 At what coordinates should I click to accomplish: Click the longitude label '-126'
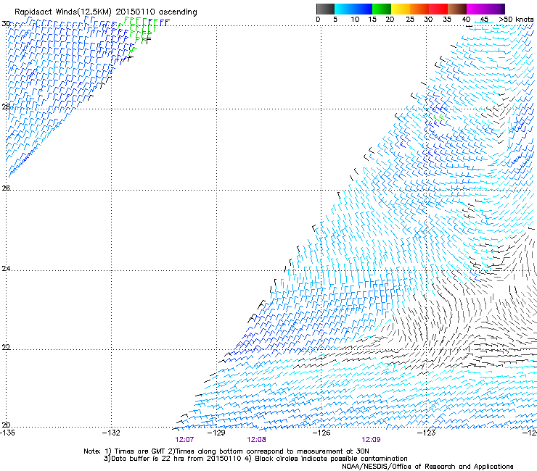click(x=321, y=433)
